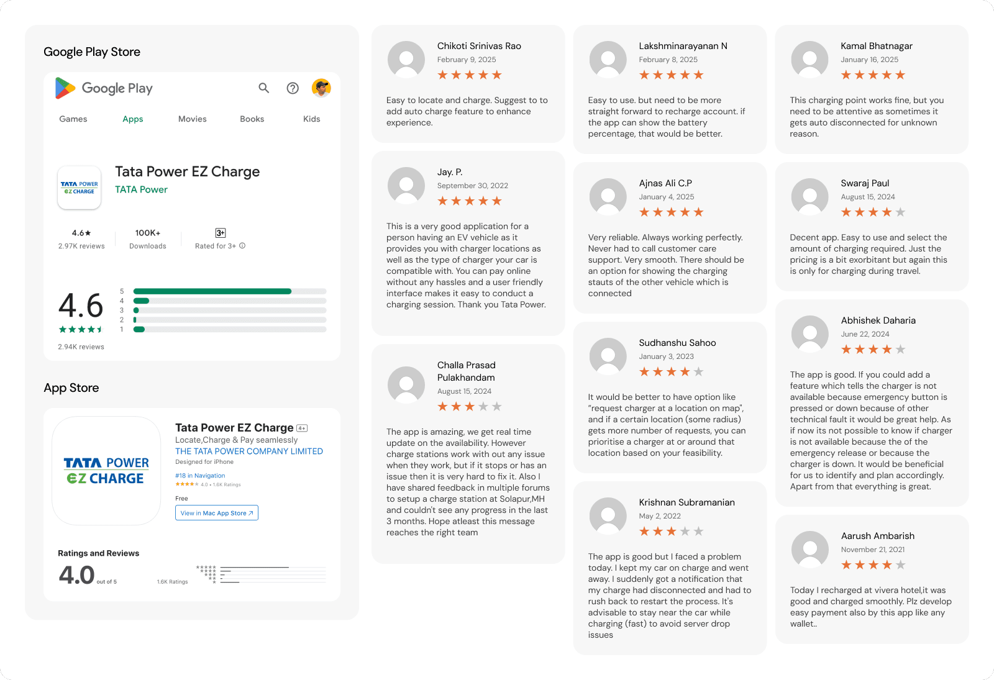Open the Google Play help question icon
994x680 pixels.
click(x=293, y=88)
